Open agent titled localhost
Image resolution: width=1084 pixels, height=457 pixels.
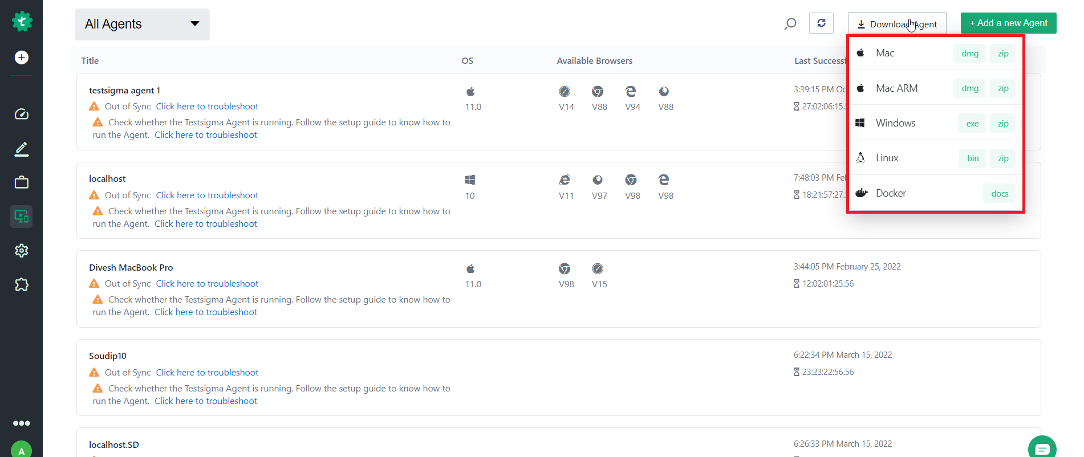107,179
